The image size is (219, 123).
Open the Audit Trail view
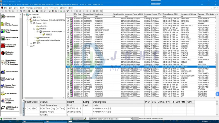coord(7,79)
